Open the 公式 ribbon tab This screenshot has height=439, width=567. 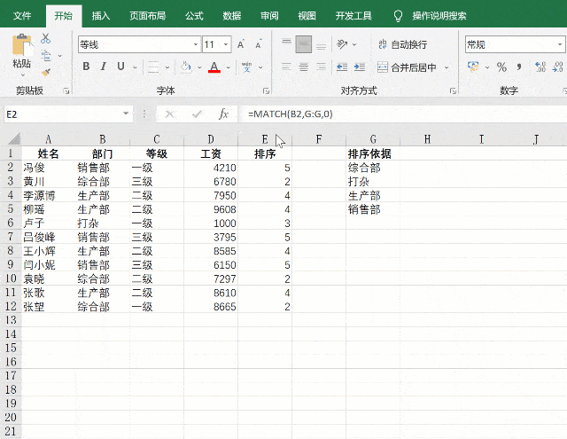pyautogui.click(x=194, y=15)
